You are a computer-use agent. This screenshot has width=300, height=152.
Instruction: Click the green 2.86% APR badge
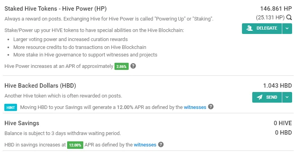pos(122,66)
